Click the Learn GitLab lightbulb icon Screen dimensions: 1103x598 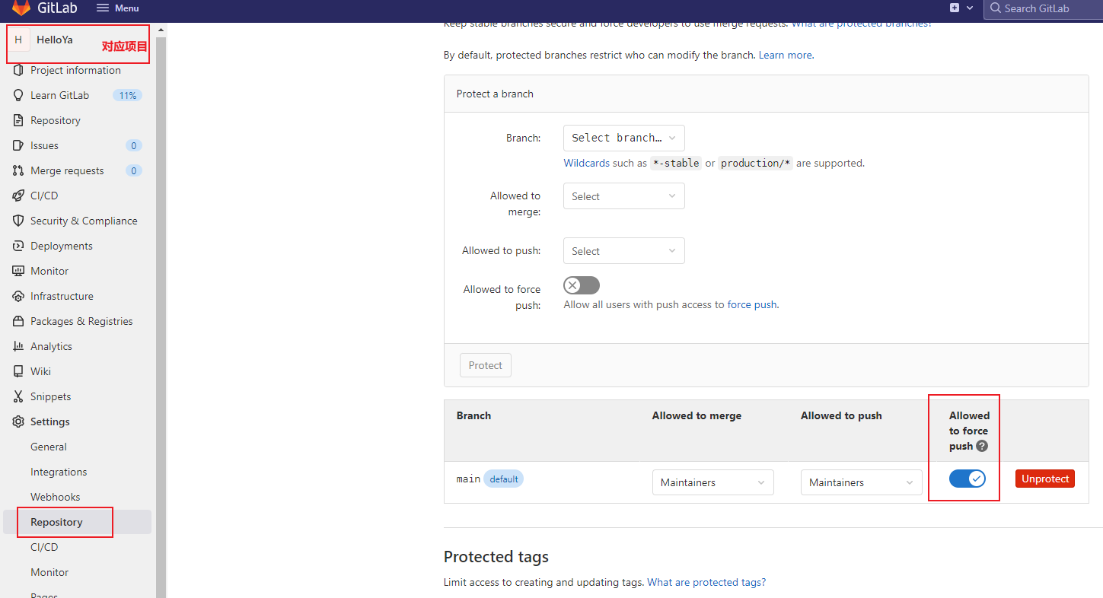18,95
